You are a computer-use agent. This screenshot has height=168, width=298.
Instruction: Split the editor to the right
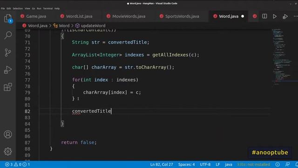point(264,16)
